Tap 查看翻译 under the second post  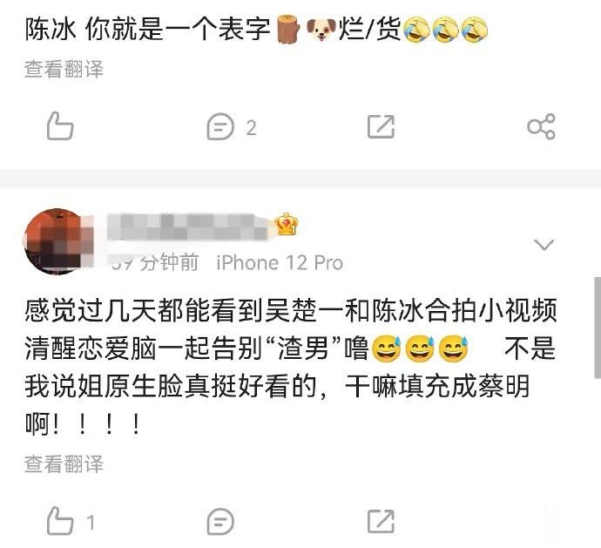pyautogui.click(x=64, y=464)
